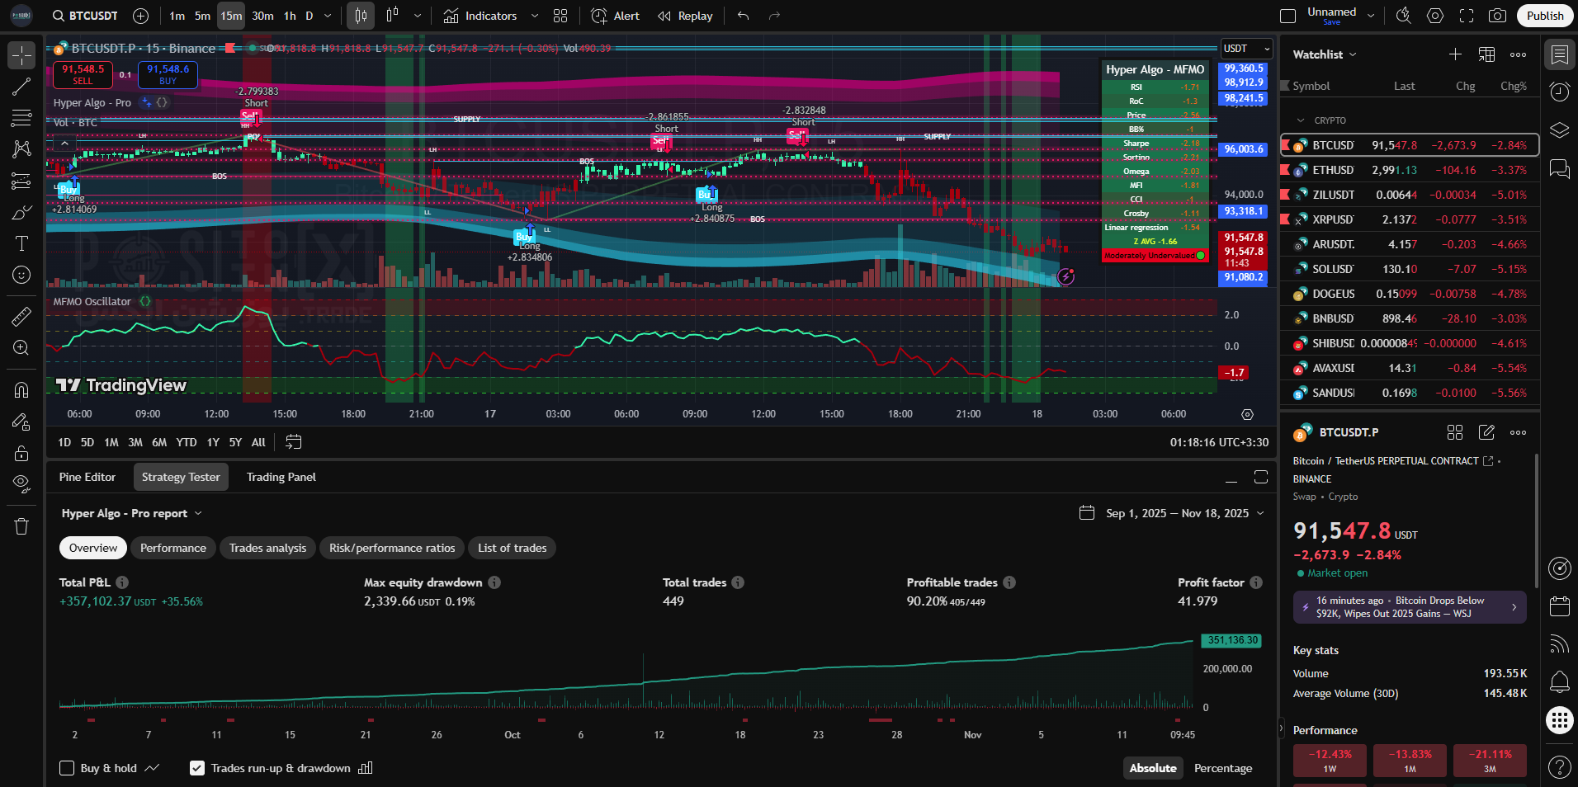Image resolution: width=1578 pixels, height=787 pixels.
Task: Switch to the Pine Editor tab
Action: [x=87, y=477]
